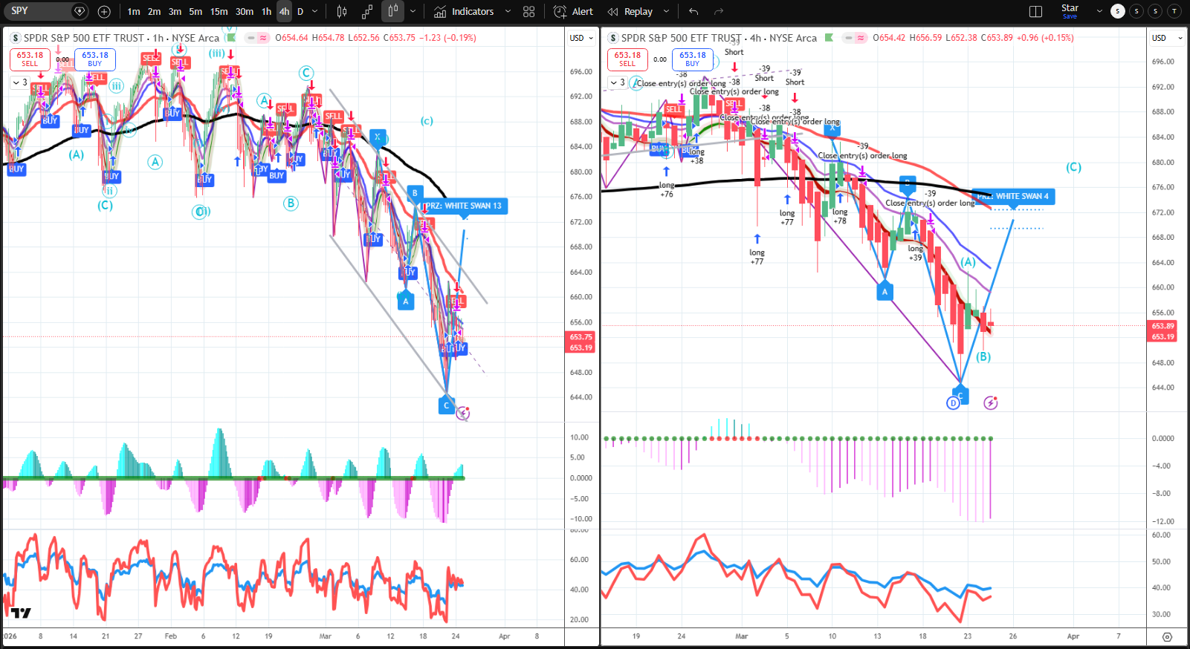Screen dimensions: 1190x649
Task: Switch to the 3m interval
Action: 175,11
